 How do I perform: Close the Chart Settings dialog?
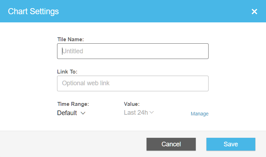254,11
